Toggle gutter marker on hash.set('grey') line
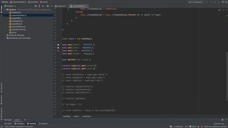The height and width of the screenshot is (128, 228). (x=58, y=48)
